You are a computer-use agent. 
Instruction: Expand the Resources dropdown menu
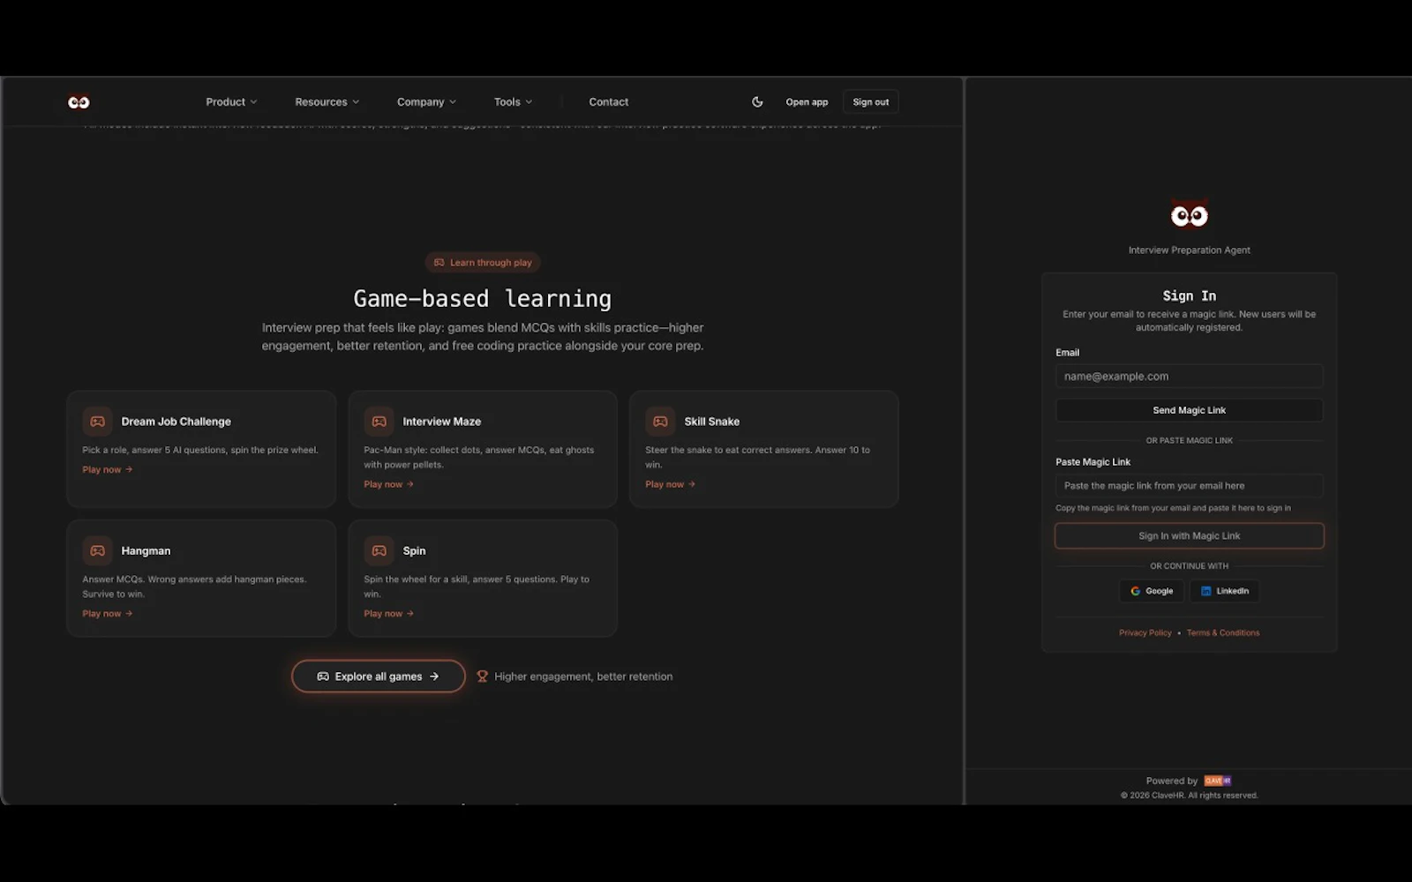pos(327,102)
